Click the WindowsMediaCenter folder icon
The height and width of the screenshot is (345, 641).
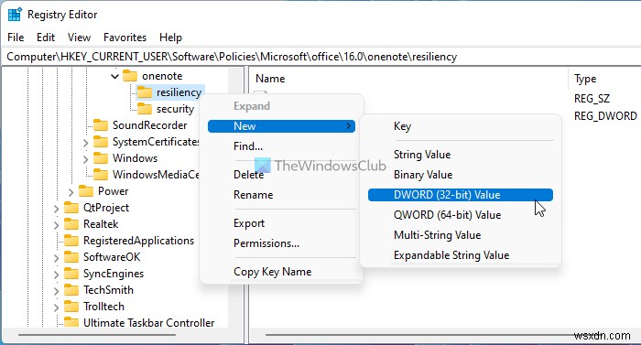101,175
